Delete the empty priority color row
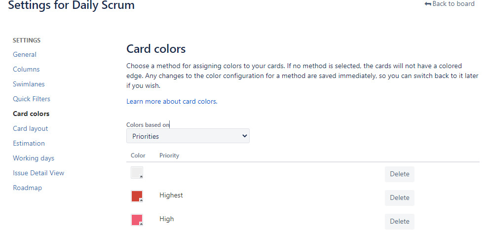 click(399, 174)
